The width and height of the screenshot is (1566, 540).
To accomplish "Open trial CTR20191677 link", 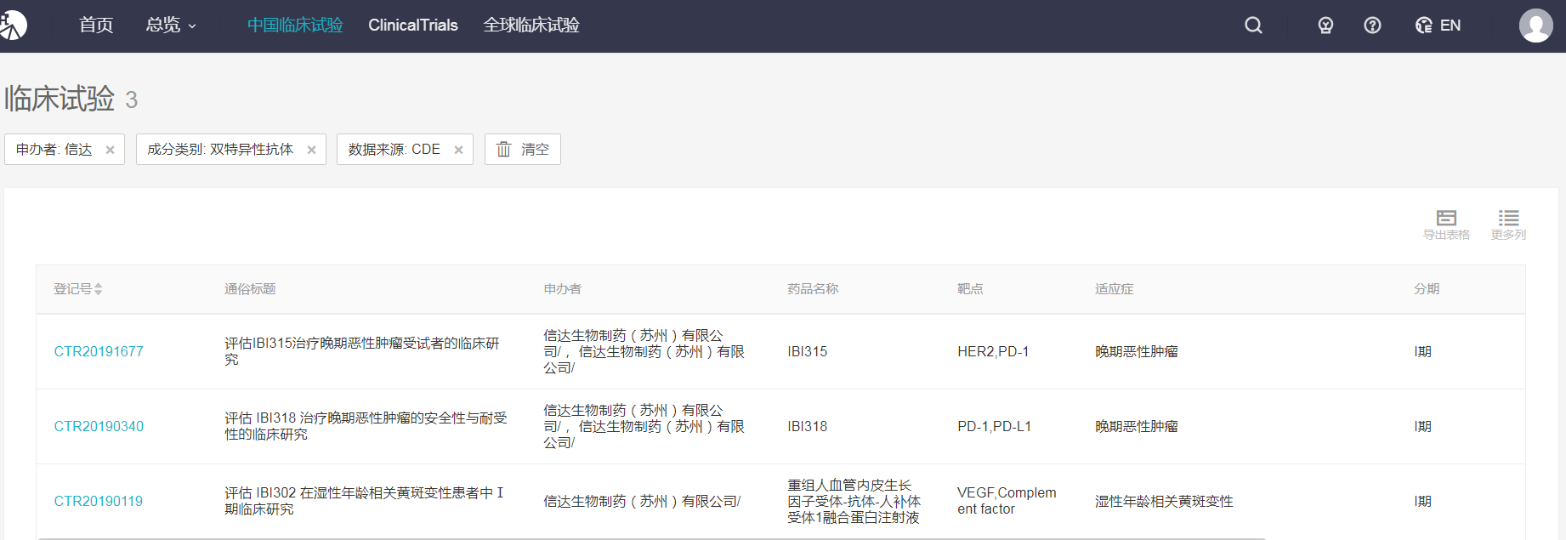I will point(99,352).
